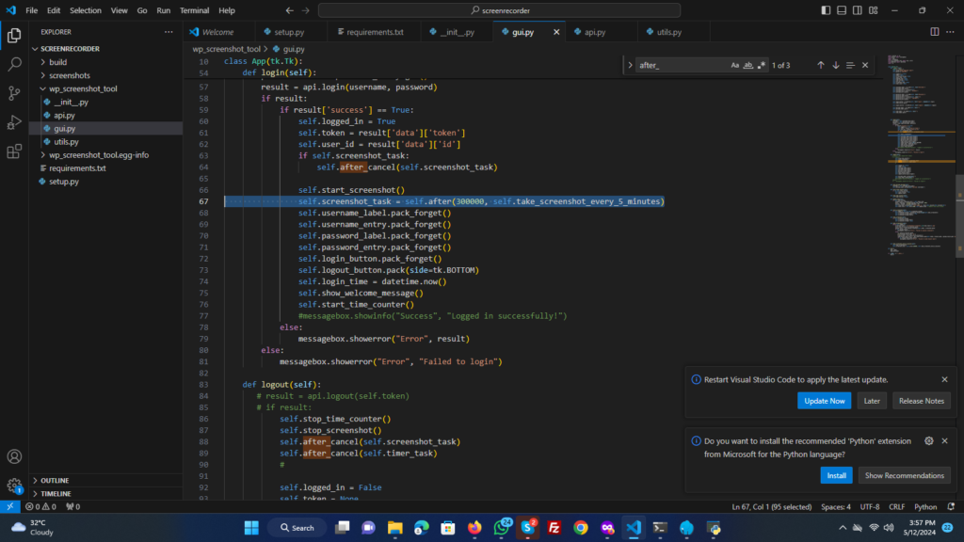Open the Manage gear in activity bar

tap(14, 486)
